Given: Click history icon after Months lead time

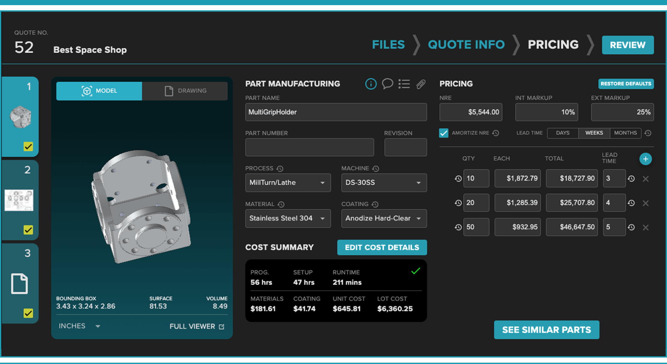Looking at the screenshot, I should (648, 133).
